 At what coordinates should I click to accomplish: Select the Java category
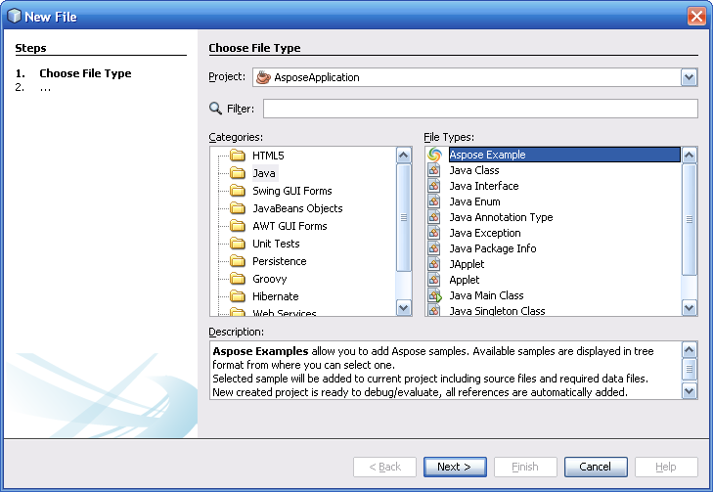click(264, 173)
